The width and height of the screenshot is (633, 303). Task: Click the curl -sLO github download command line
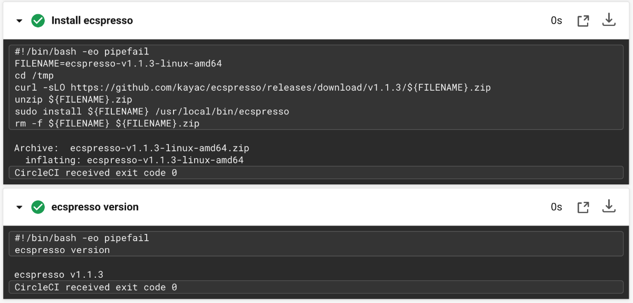[x=253, y=87]
